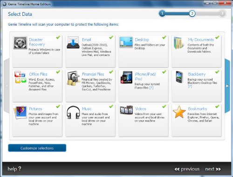Click 'Files and folders on your Desktop' text
This screenshot has width=233, height=177.
tap(150, 47)
